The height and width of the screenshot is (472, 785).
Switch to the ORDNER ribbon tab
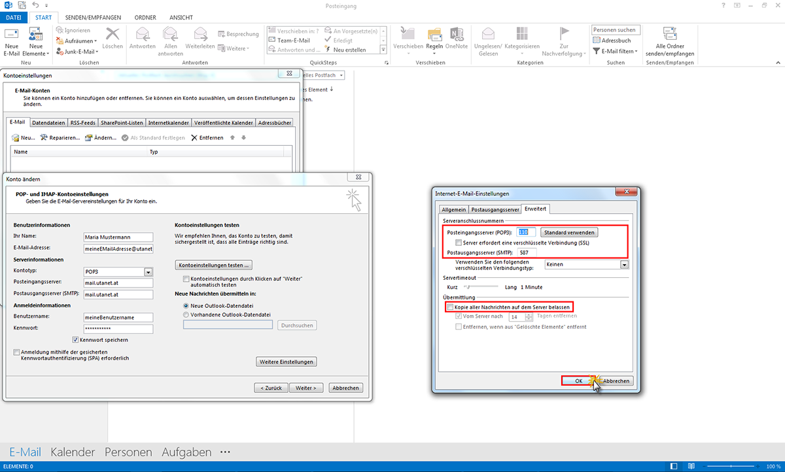[x=145, y=18]
